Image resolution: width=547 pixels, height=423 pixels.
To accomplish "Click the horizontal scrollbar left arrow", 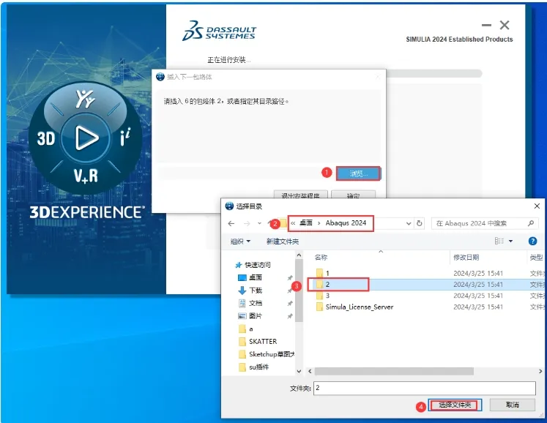I will click(x=310, y=371).
